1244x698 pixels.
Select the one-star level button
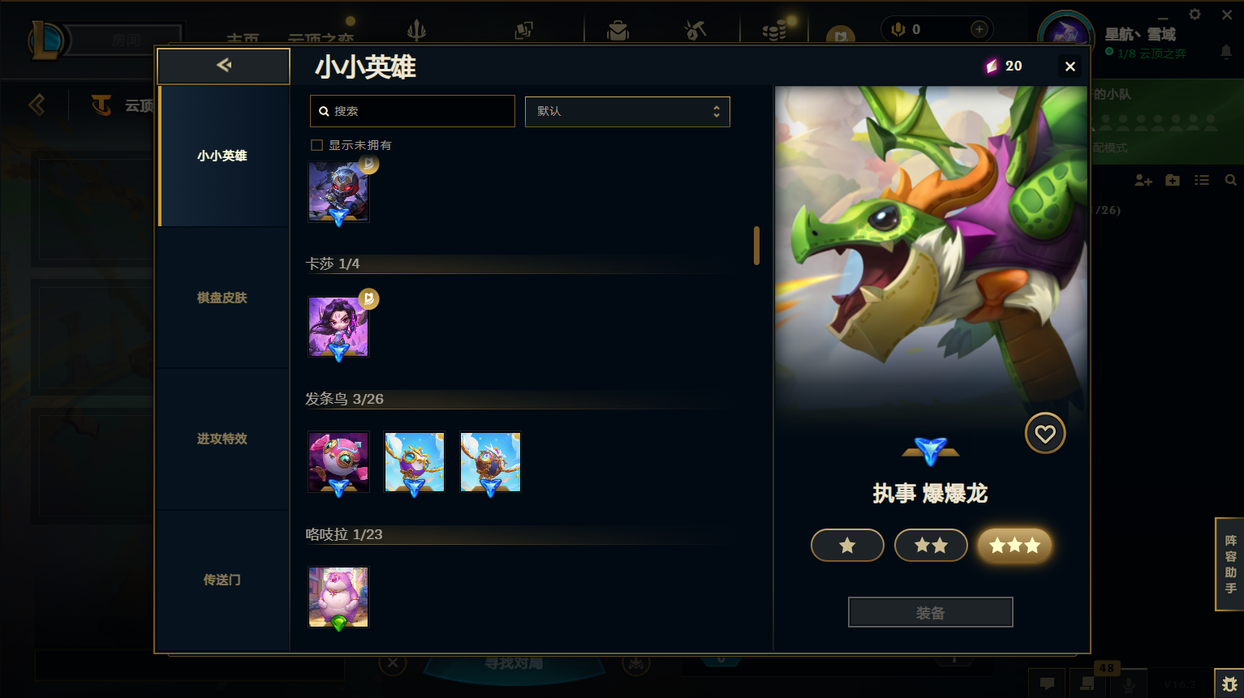click(x=847, y=545)
